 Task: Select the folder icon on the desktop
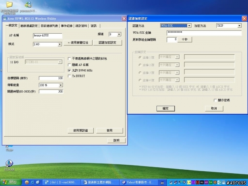point(9,4)
